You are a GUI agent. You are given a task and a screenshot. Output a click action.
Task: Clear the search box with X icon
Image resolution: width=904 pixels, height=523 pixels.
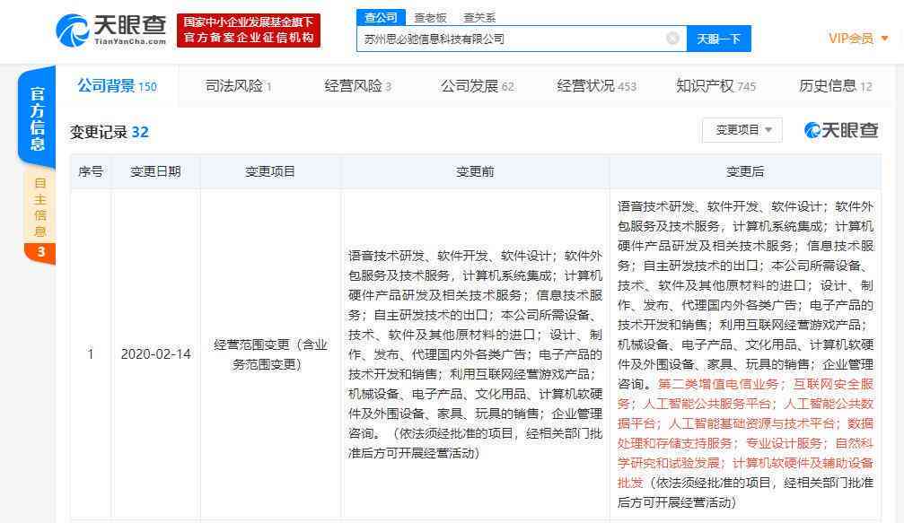[x=672, y=39]
